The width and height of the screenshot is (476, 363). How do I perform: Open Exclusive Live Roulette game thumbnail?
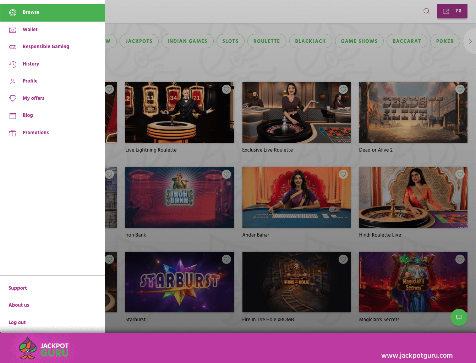(x=296, y=112)
